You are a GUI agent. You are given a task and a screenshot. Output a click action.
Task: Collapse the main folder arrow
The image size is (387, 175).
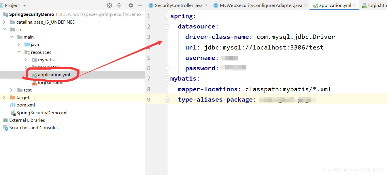(x=12, y=37)
